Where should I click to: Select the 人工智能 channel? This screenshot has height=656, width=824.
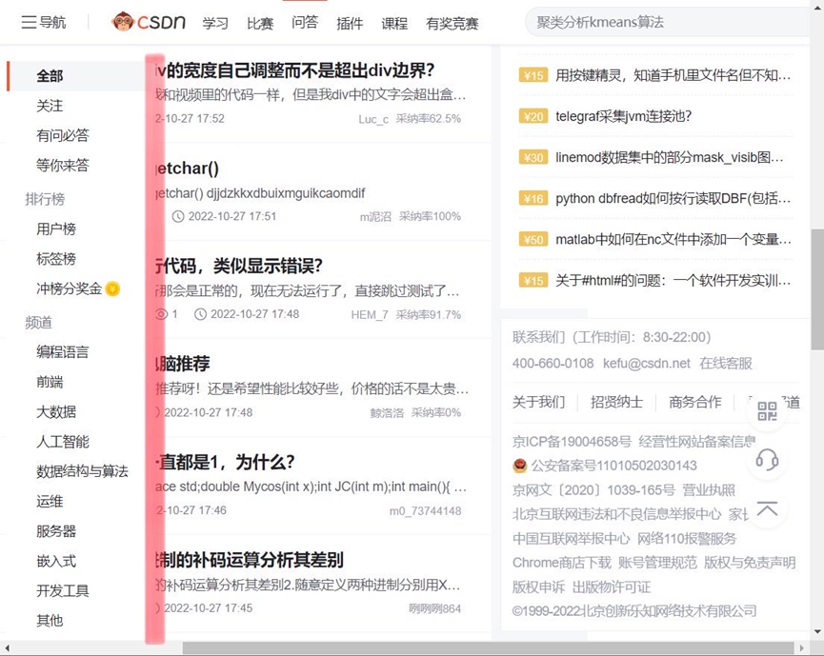pyautogui.click(x=63, y=441)
